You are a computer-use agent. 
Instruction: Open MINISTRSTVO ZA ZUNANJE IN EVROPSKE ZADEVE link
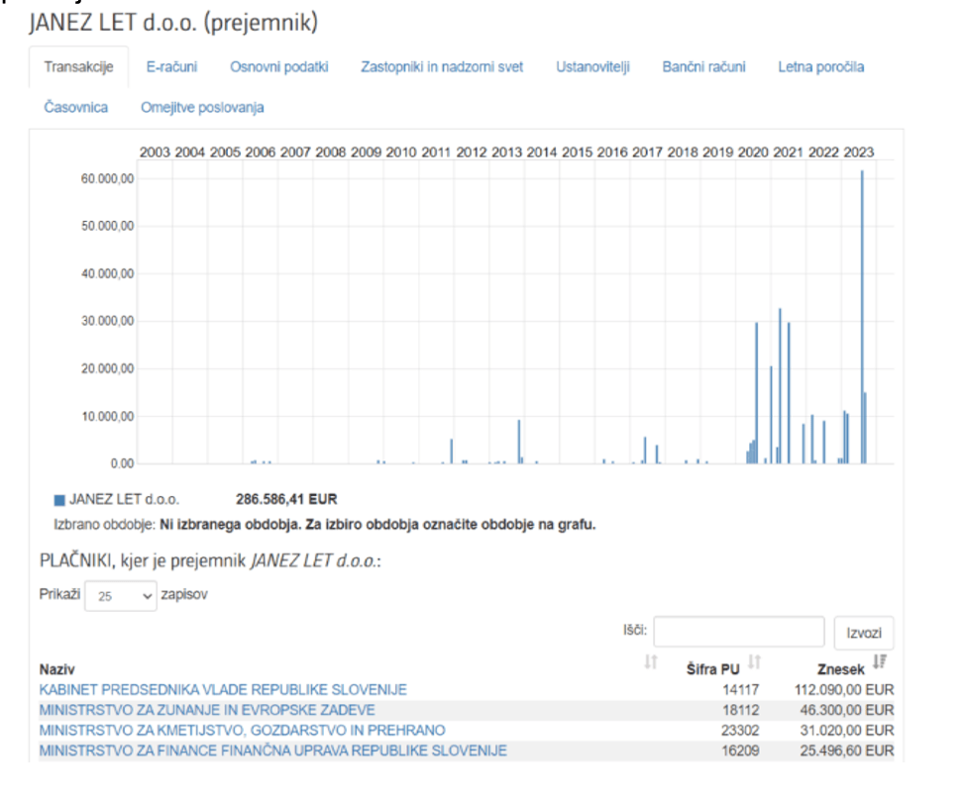point(207,710)
